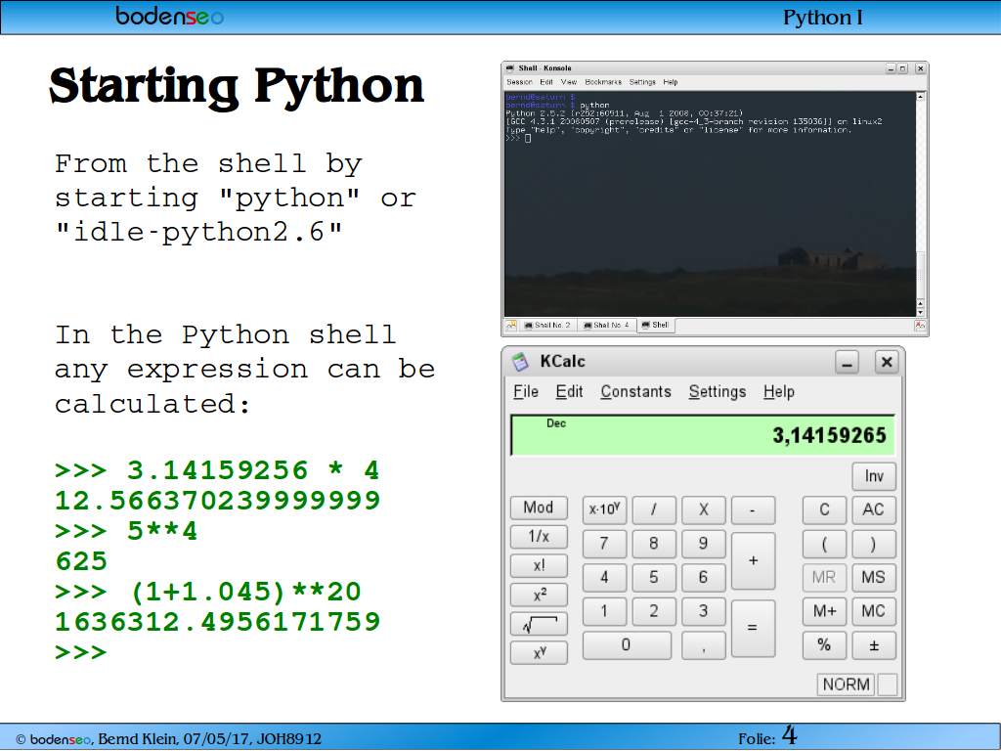Viewport: 1001px width, 751px height.
Task: Click the reciprocal 1/x button
Action: pos(540,537)
